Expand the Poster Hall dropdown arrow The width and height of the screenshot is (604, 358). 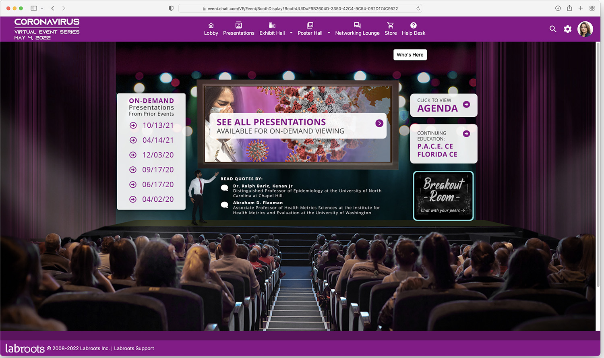pos(329,33)
